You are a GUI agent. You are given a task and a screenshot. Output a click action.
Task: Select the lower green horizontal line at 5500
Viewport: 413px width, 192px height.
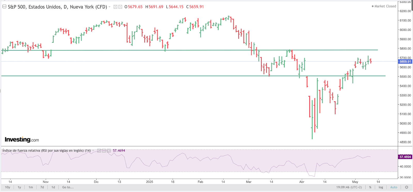point(193,76)
